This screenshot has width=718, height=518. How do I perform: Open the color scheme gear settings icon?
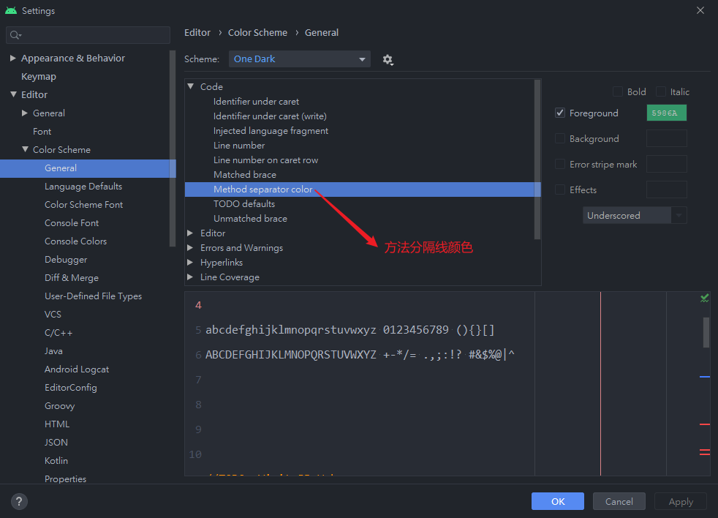click(x=388, y=59)
